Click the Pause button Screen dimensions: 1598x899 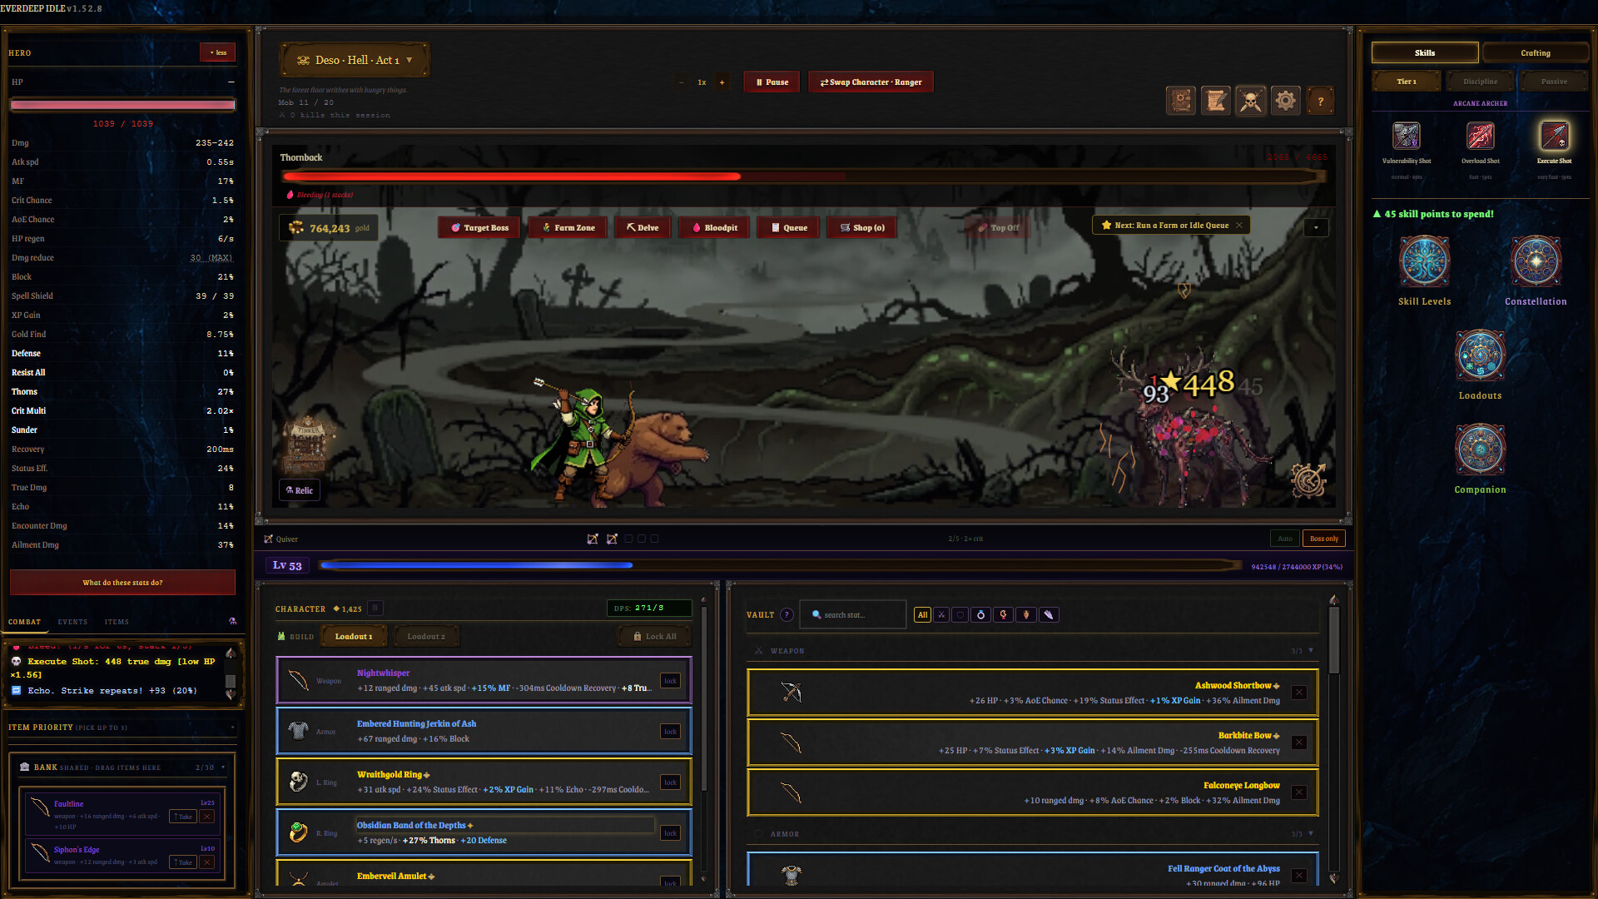click(772, 82)
